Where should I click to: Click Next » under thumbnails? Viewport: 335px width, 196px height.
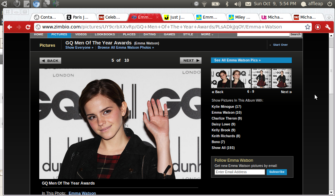click(286, 92)
